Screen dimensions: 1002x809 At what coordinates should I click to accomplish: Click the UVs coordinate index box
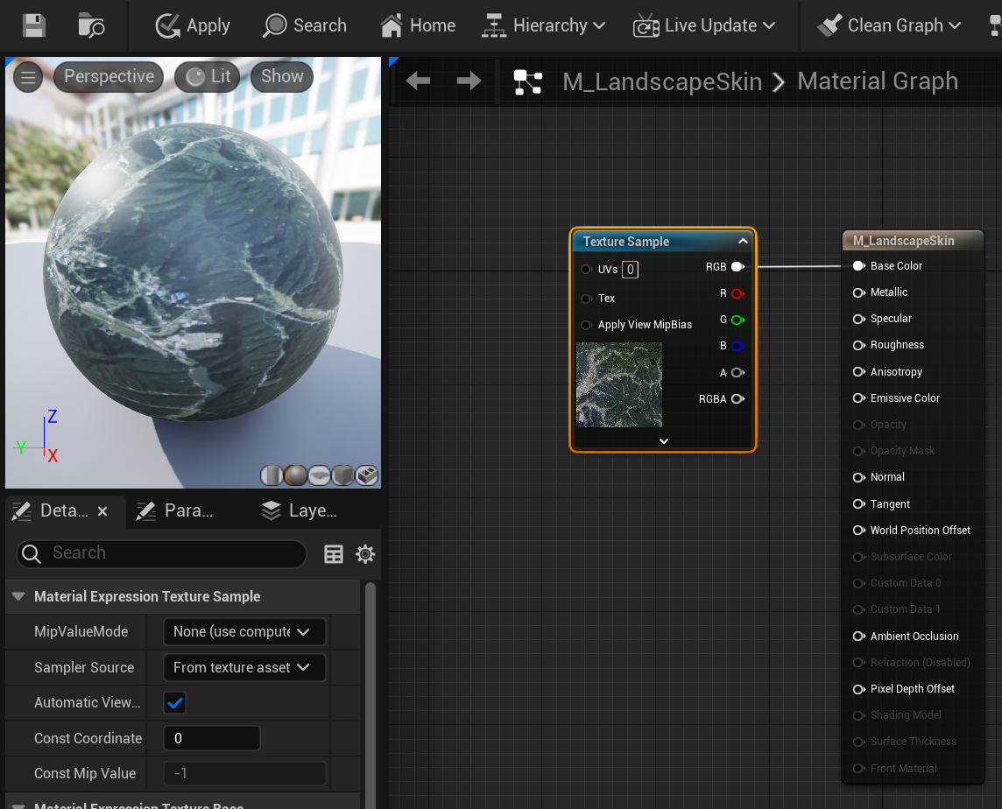[630, 270]
